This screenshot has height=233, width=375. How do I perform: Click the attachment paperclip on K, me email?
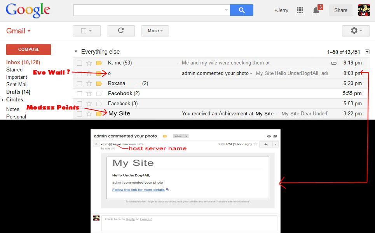pos(334,63)
